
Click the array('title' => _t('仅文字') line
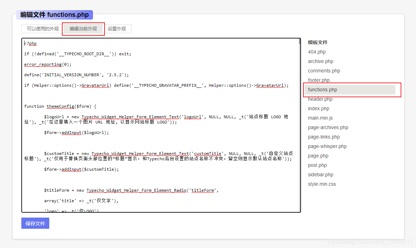pos(81,201)
